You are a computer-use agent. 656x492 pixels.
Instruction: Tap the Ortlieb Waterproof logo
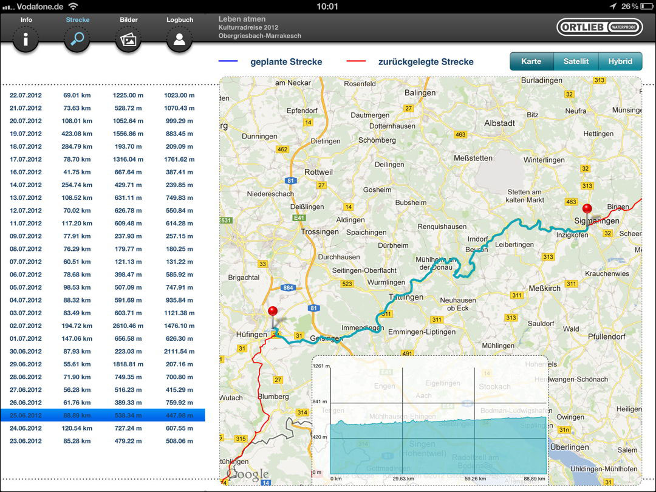600,27
